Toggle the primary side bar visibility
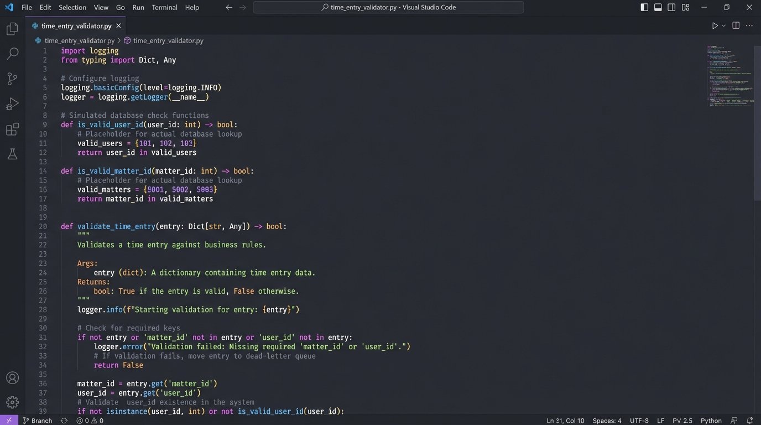The height and width of the screenshot is (425, 761). click(644, 7)
